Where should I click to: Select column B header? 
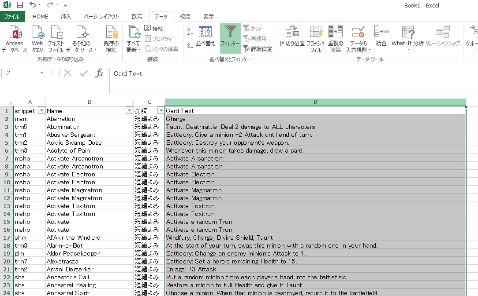[x=90, y=102]
